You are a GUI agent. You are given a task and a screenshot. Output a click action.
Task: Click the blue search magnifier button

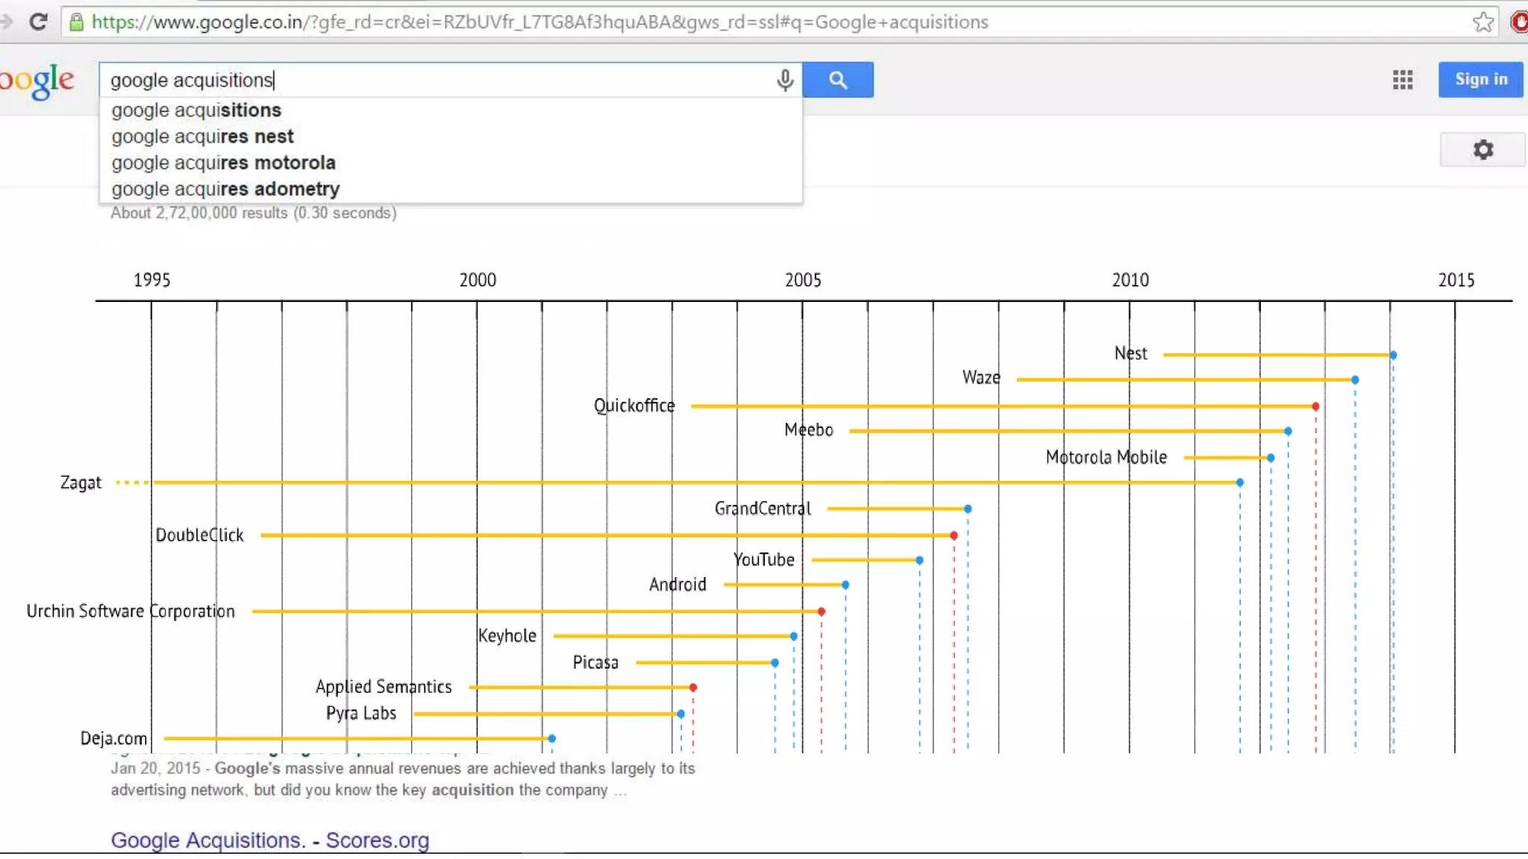tap(838, 80)
